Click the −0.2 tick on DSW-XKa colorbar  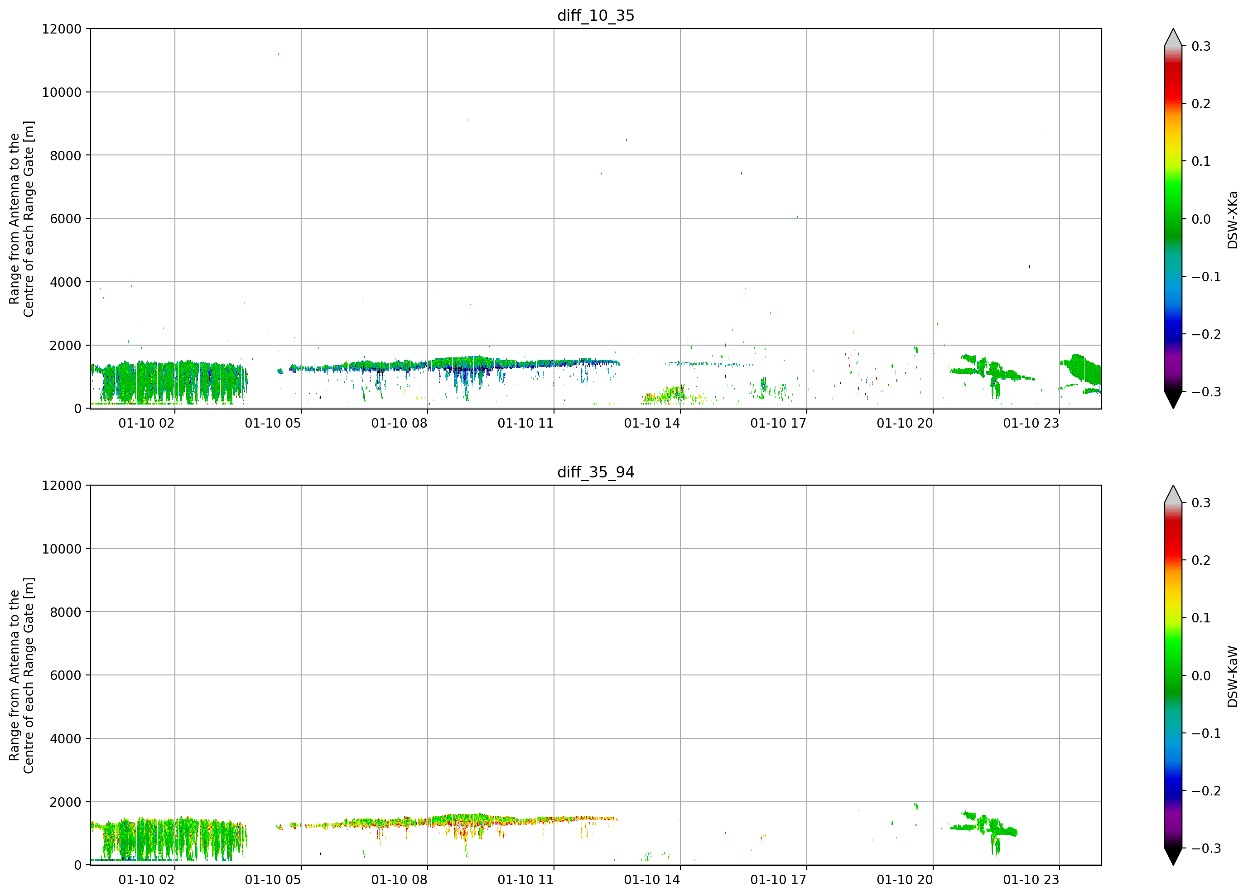coord(1206,334)
